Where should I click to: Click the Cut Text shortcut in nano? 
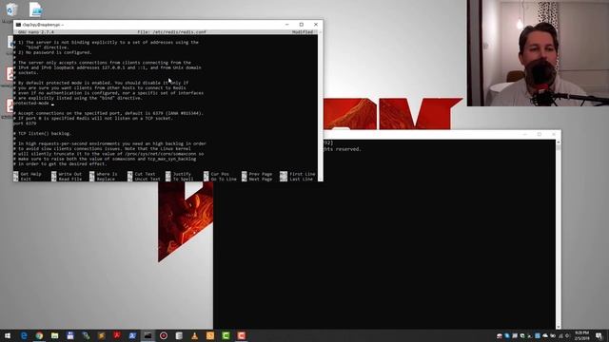(x=142, y=174)
